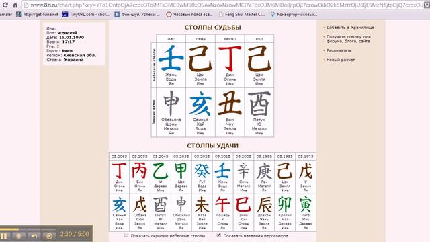This screenshot has height=242, width=430.
Task: Click Распечатать link
Action: click(339, 50)
